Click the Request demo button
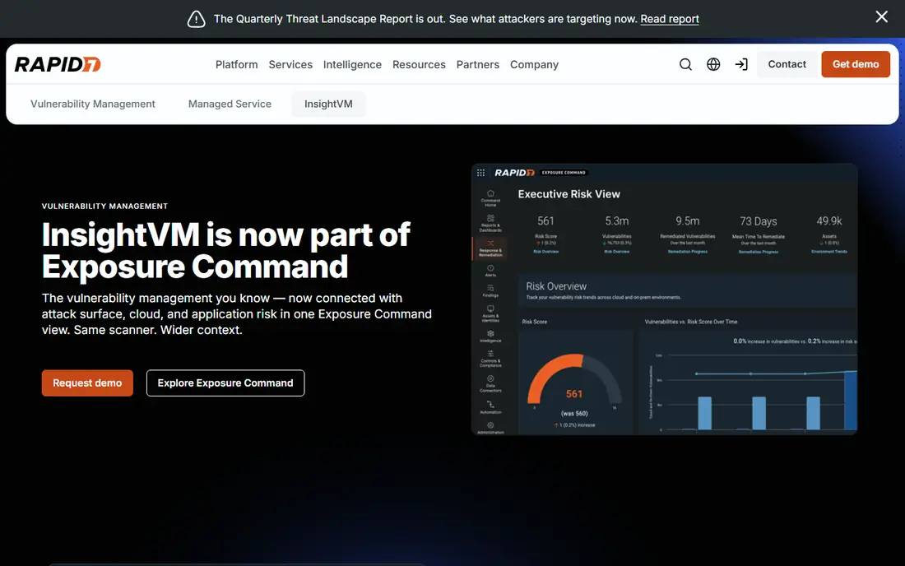 pyautogui.click(x=87, y=383)
